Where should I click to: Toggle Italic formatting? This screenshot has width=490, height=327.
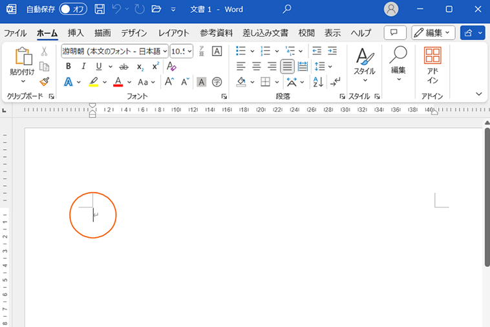click(x=83, y=67)
